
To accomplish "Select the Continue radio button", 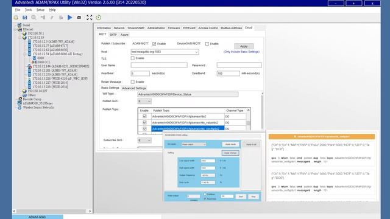I will 205,194.
